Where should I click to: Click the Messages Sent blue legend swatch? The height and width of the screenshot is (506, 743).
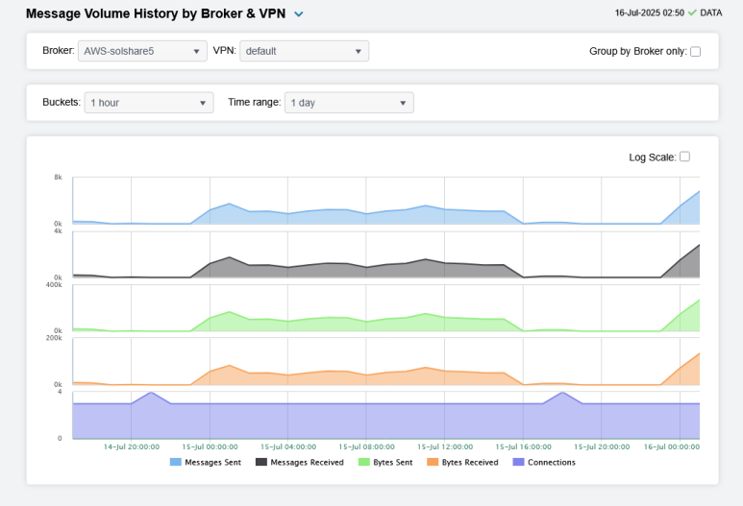[176, 462]
